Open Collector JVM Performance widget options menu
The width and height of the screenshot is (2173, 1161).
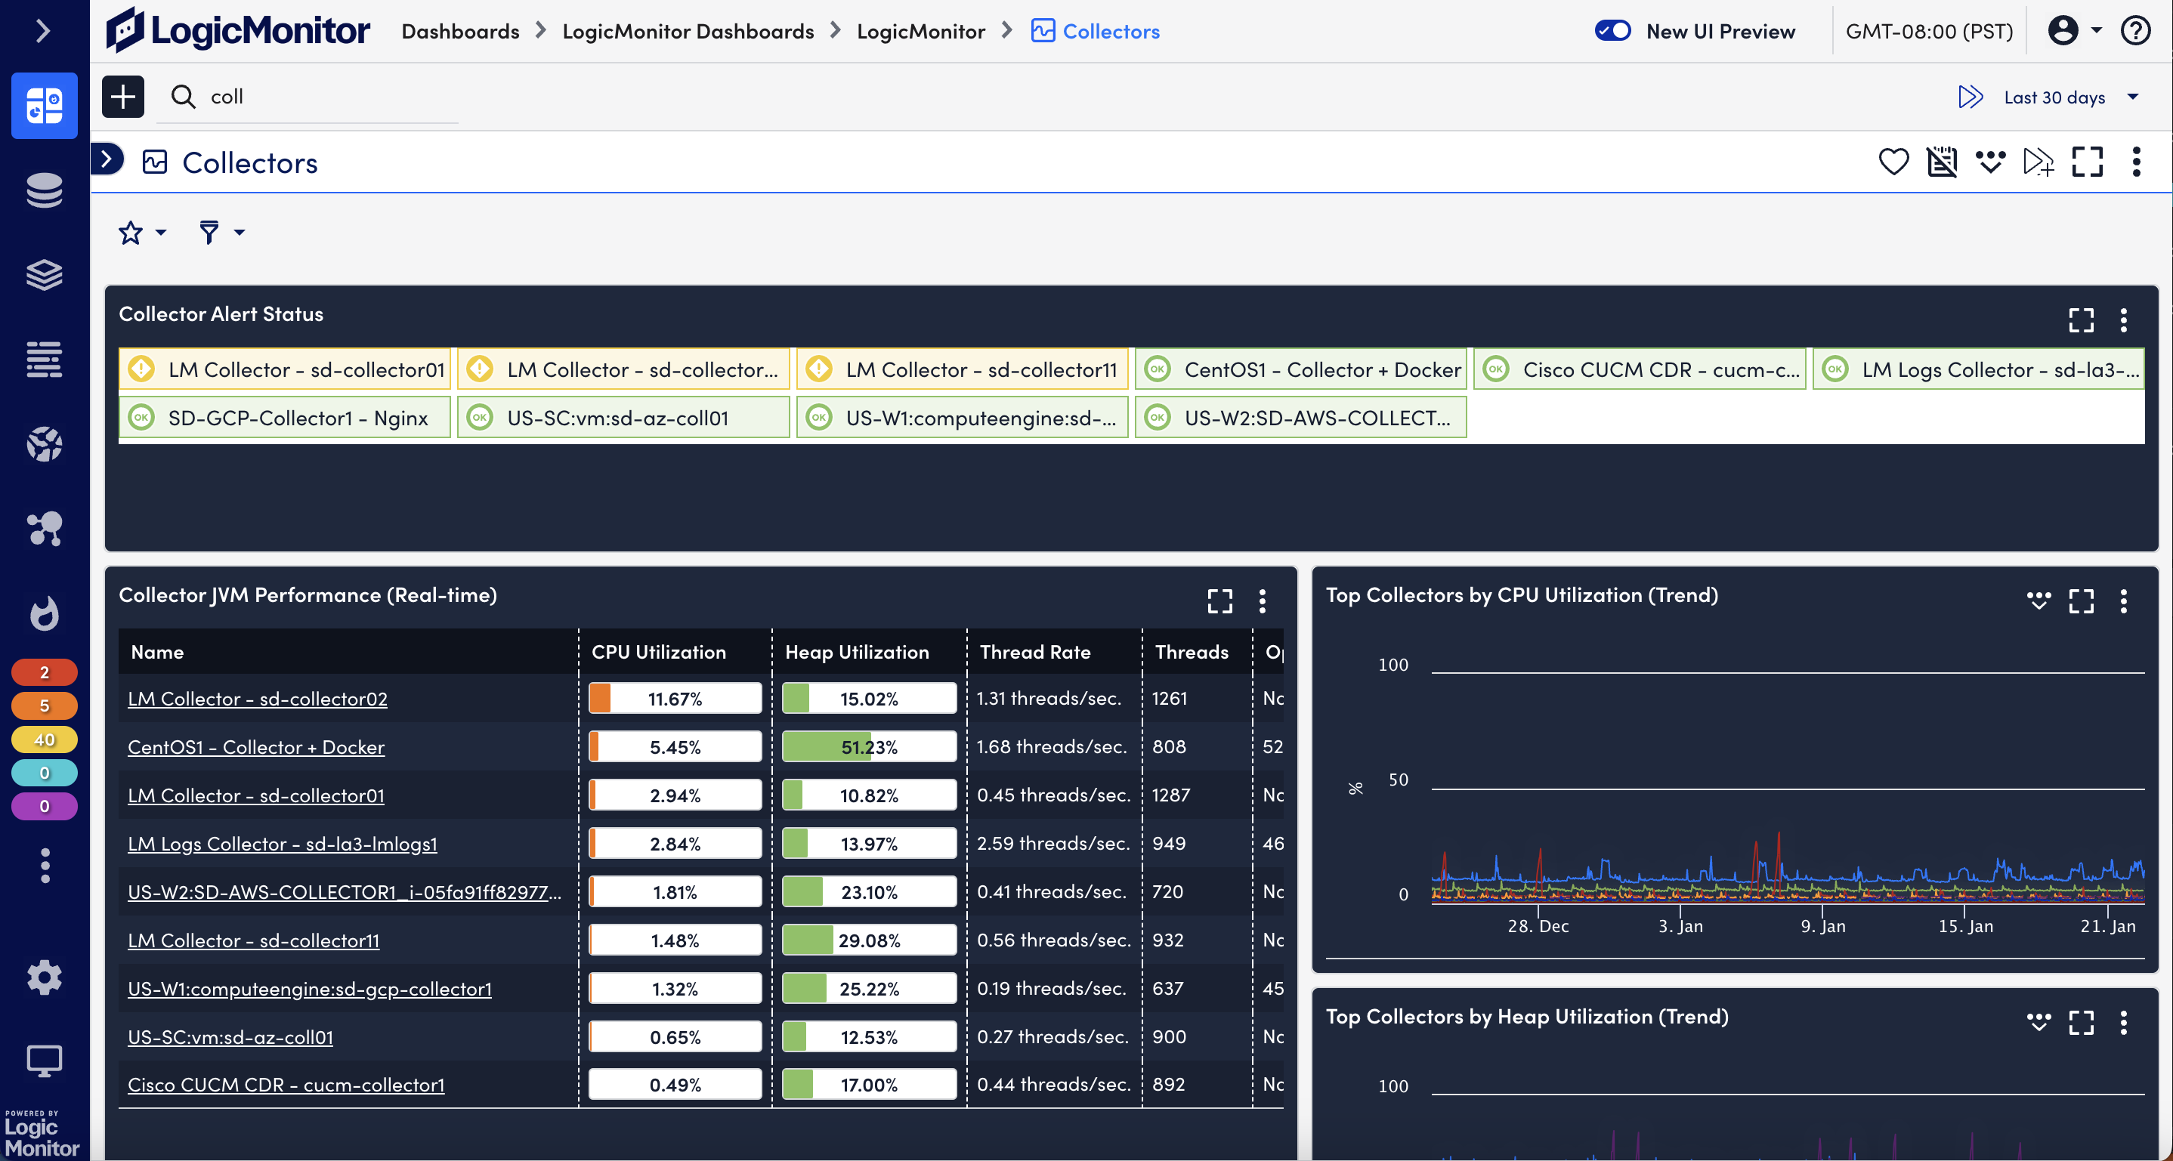click(1262, 601)
